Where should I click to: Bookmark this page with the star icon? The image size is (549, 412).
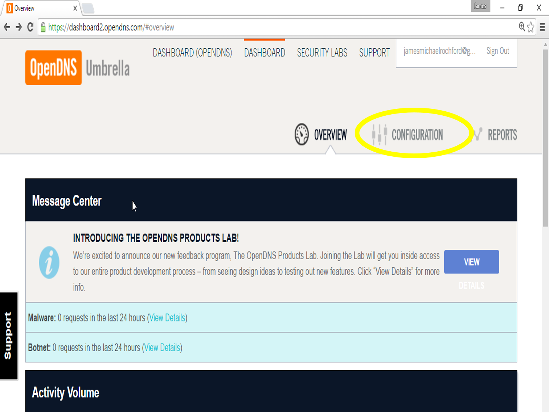pos(531,27)
